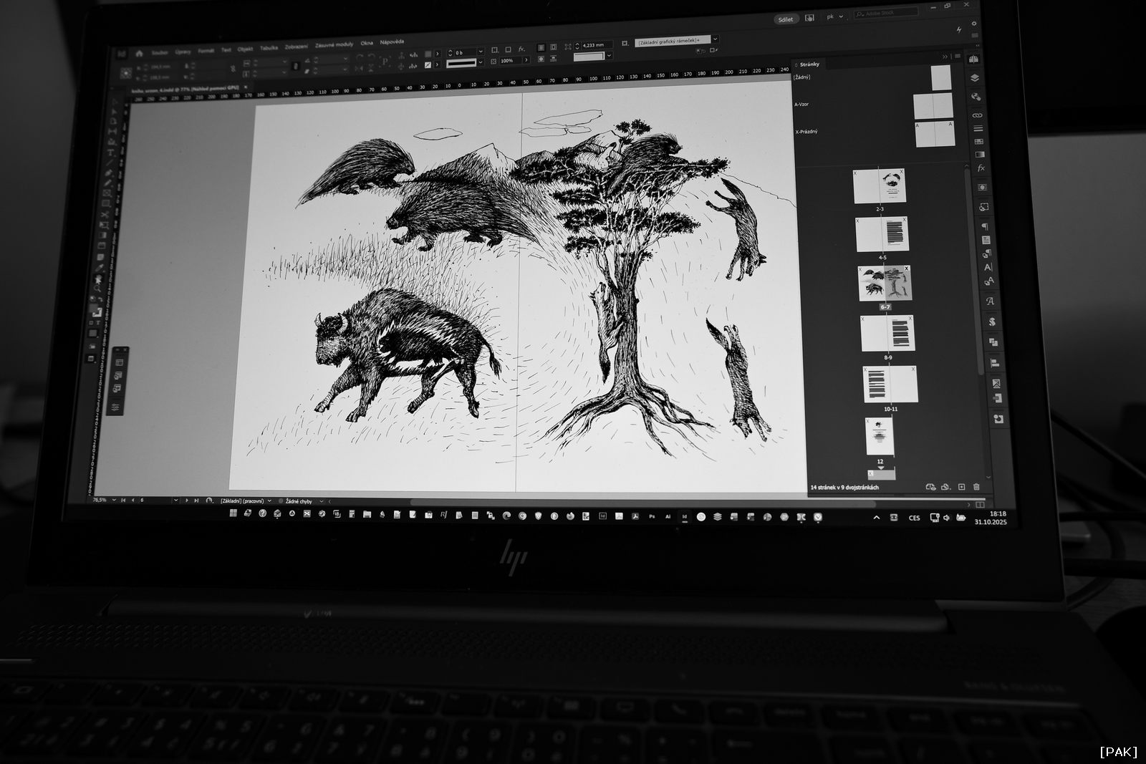This screenshot has height=764, width=1146.
Task: Select the 2-3 spread thumbnail
Action: 879,186
